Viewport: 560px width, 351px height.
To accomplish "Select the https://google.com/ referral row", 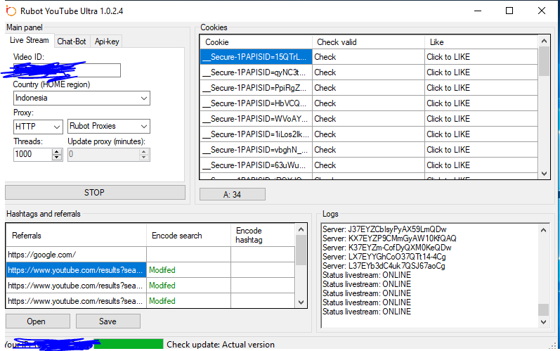I will (76, 255).
